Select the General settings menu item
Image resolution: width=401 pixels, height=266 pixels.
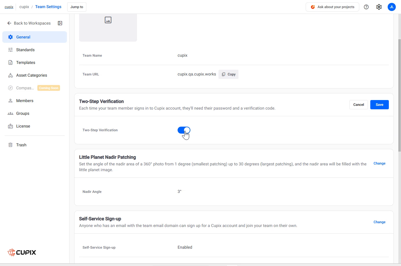[x=34, y=37]
